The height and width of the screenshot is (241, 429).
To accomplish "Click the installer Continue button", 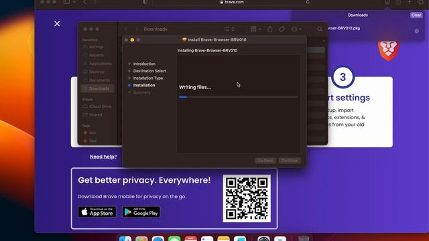I will tap(290, 161).
